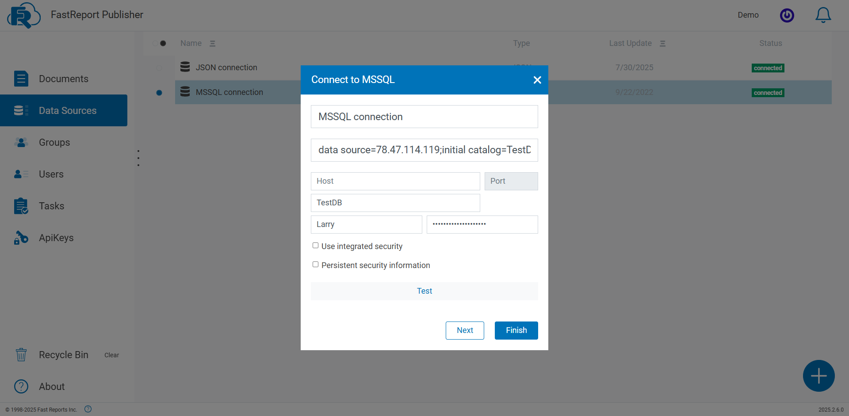Image resolution: width=849 pixels, height=416 pixels.
Task: Click the Users icon in sidebar
Action: pyautogui.click(x=21, y=174)
